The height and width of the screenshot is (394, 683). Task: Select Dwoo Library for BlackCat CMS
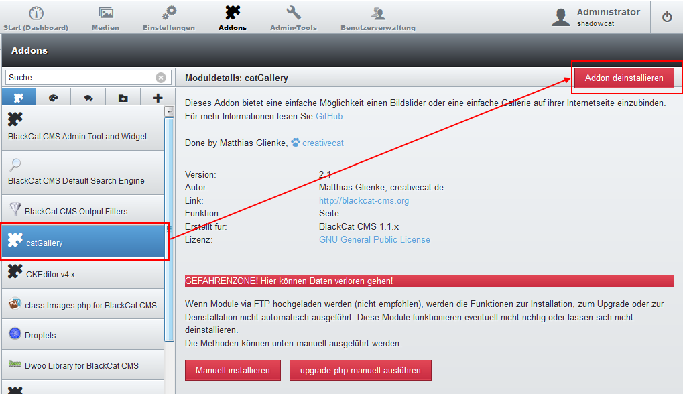point(82,365)
